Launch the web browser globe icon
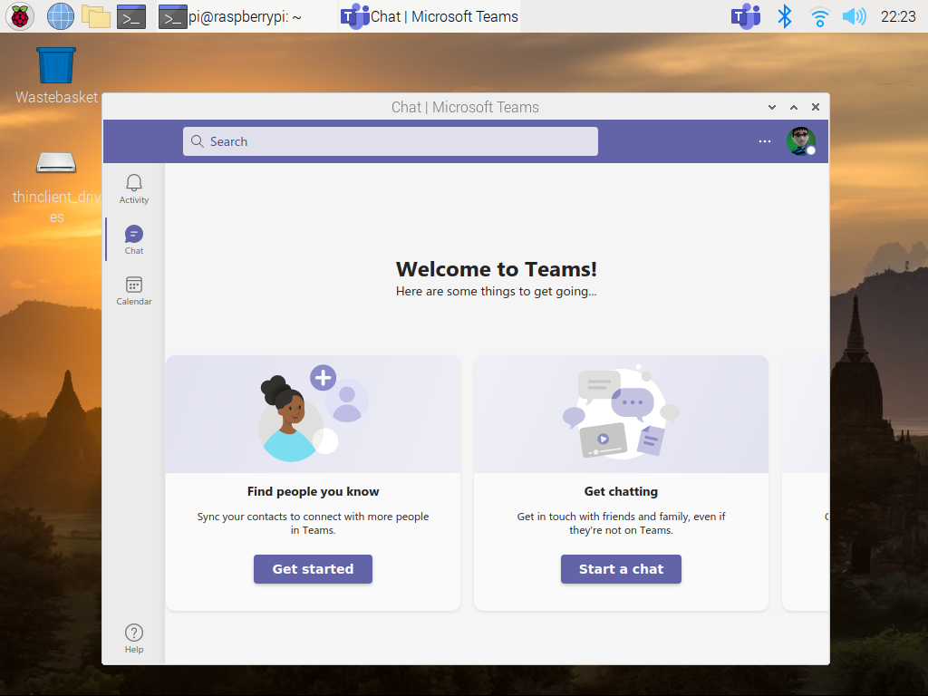Viewport: 928px width, 696px height. 61,16
